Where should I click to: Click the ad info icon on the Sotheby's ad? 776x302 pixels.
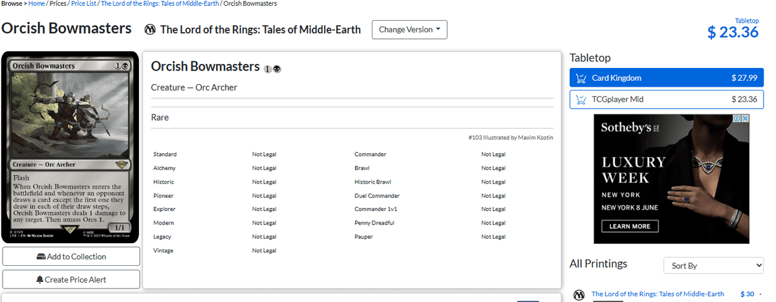(737, 118)
